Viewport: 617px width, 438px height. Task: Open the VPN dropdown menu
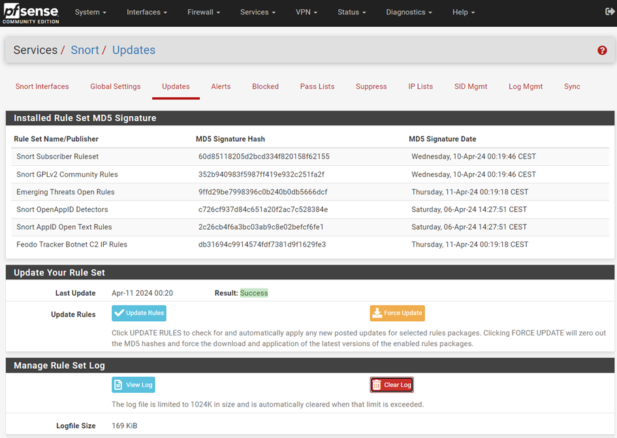click(x=306, y=12)
